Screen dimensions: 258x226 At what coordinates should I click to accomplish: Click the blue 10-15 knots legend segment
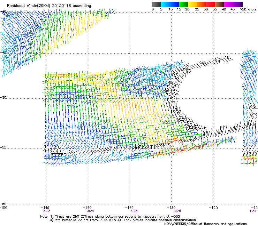(x=174, y=4)
